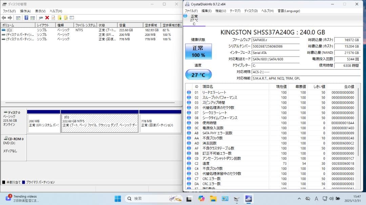Click the red X delete icon in Disk Management toolbar

[x=47, y=17]
